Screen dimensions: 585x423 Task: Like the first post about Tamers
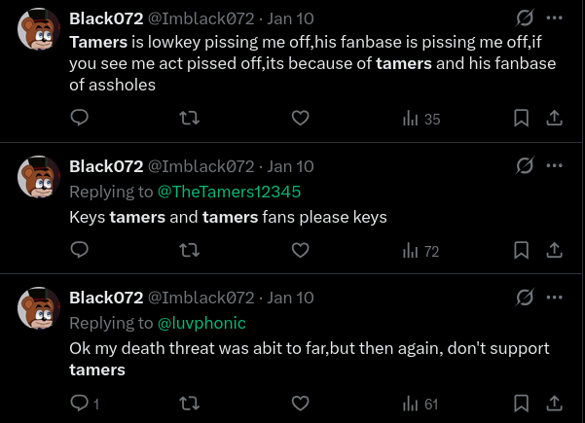coord(301,118)
